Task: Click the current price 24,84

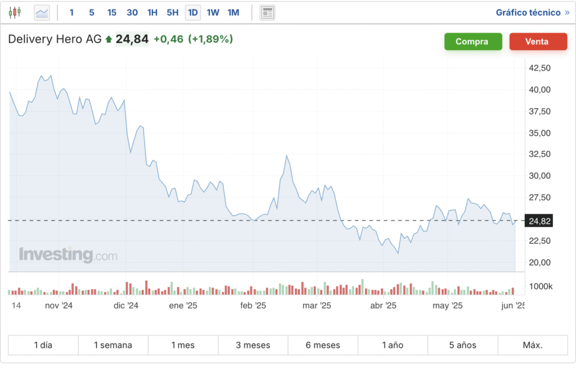Action: click(132, 39)
